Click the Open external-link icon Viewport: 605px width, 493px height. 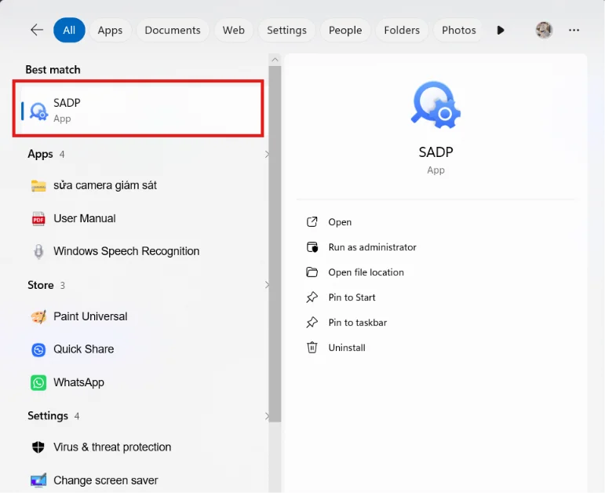click(312, 222)
